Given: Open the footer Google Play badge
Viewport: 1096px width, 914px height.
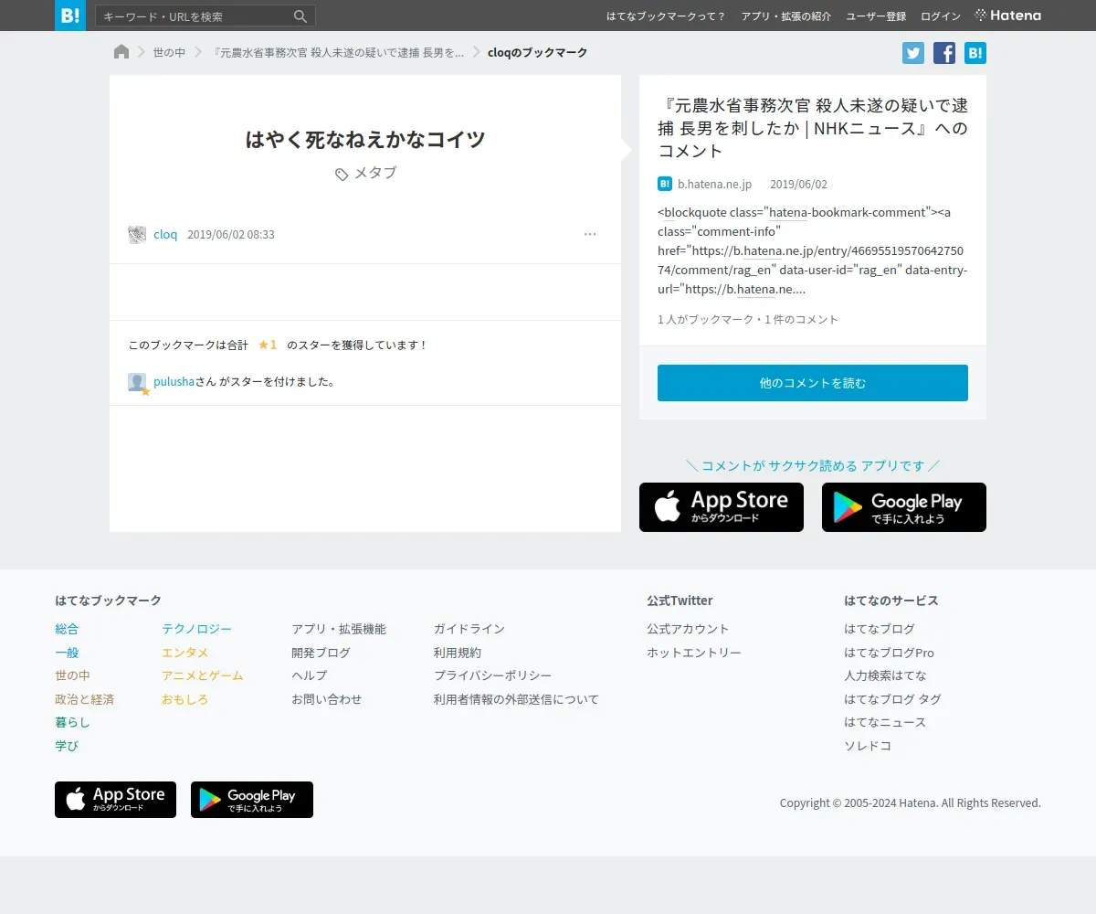Looking at the screenshot, I should pos(252,800).
